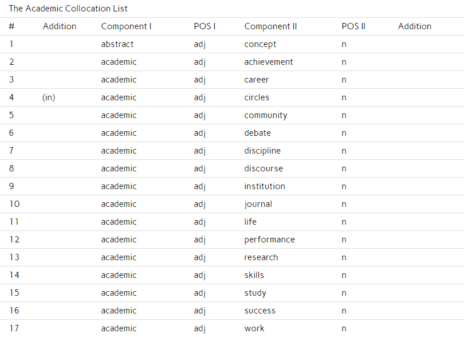Select the 'community' cell
This screenshot has height=337, width=464.
(265, 116)
